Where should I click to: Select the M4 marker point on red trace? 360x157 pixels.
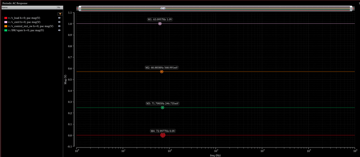point(163,135)
